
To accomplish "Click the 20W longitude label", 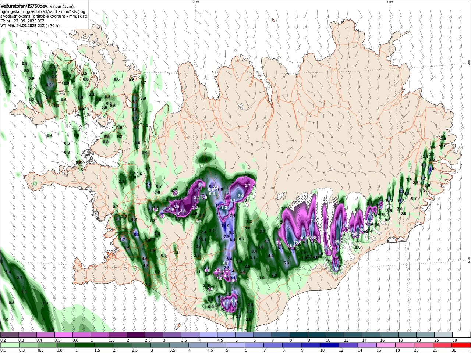I will pyautogui.click(x=196, y=2).
